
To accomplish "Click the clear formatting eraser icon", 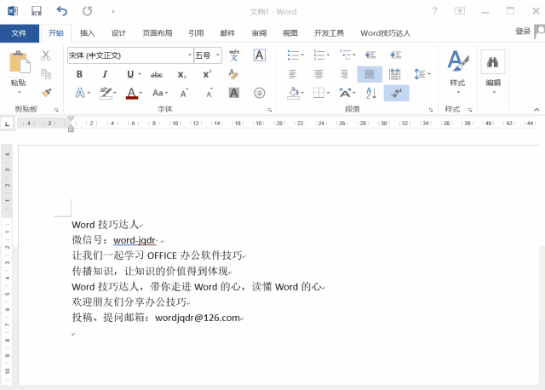I will coord(233,74).
